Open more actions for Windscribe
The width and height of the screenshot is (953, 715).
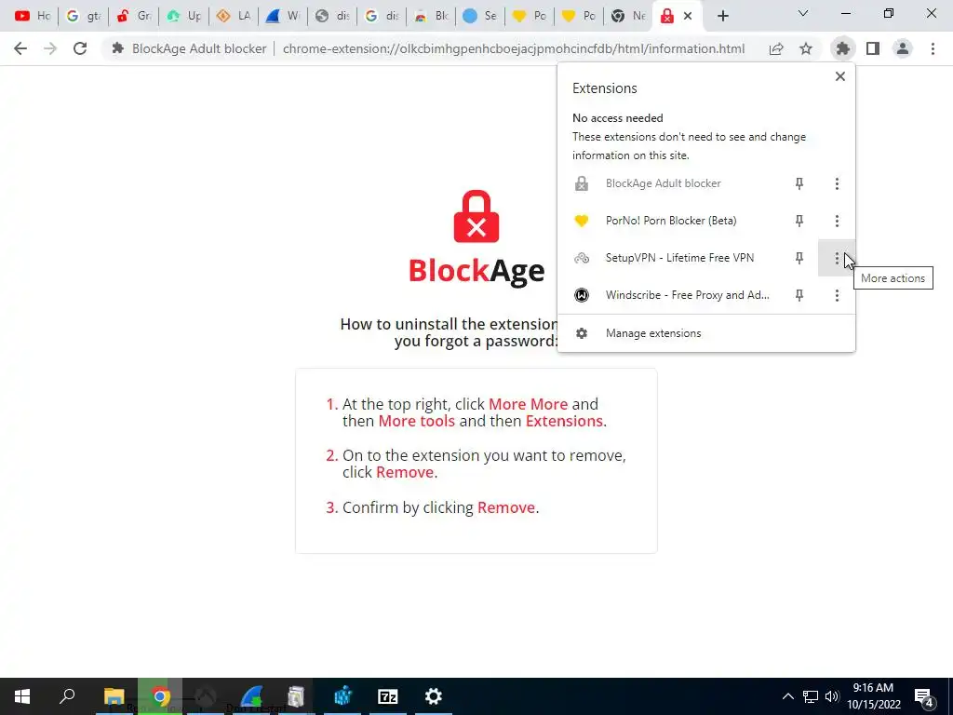pyautogui.click(x=837, y=295)
